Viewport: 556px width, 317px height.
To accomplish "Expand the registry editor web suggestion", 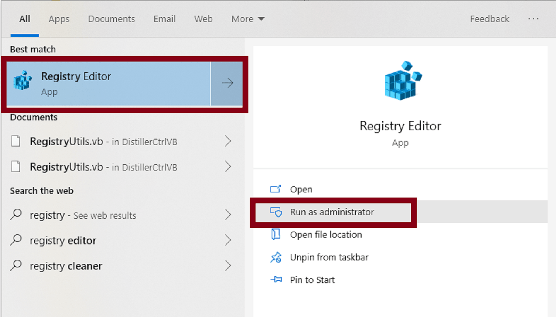I will [x=228, y=240].
